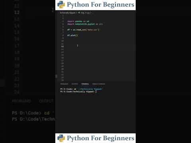Viewport: 191px width, 143px height.
Task: Focus the terminal at the active PS prompt
Action: 96,91
